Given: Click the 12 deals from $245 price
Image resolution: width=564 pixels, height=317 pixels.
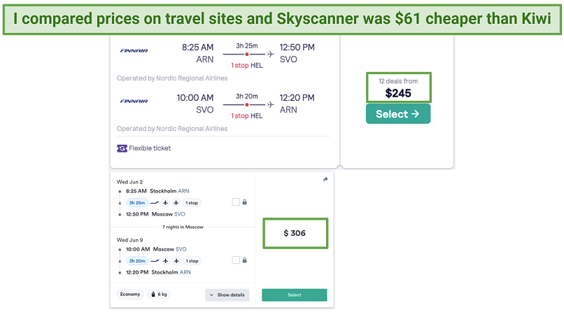Looking at the screenshot, I should [x=397, y=87].
